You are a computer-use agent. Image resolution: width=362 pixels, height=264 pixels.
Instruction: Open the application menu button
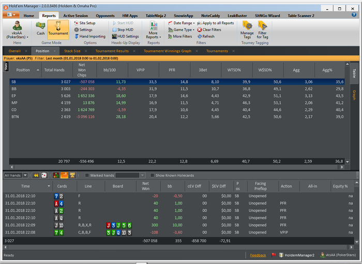click(x=11, y=15)
